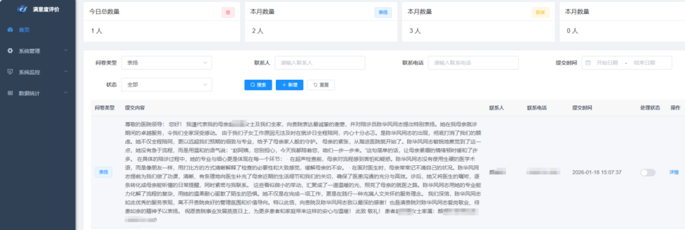
Task: Click the 联系电话 input field
Action: pyautogui.click(x=473, y=63)
